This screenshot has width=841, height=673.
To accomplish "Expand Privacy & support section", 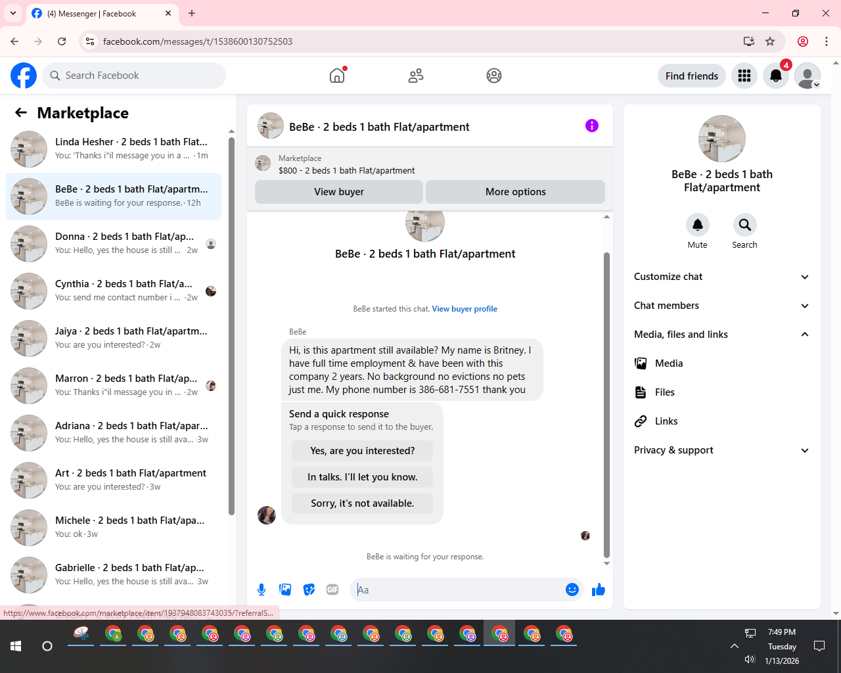I will (x=722, y=450).
